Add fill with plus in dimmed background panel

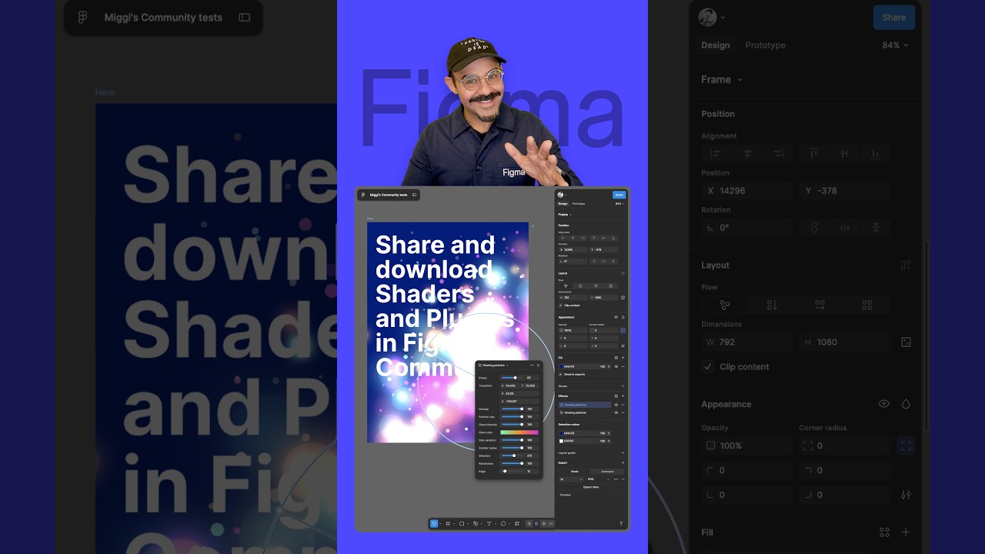[906, 532]
